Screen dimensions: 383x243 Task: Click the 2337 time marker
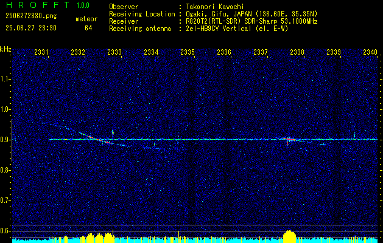tap(261, 52)
